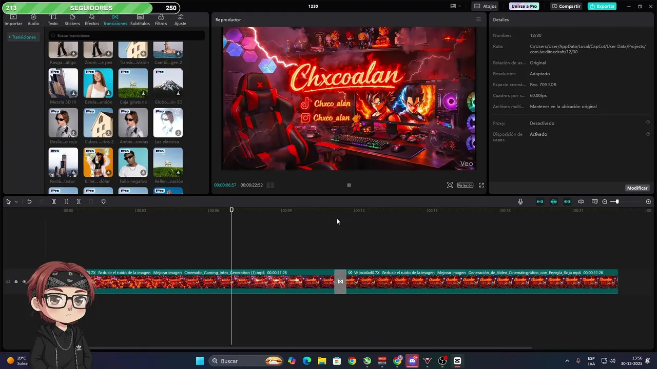This screenshot has width=657, height=369.
Task: Select the Luz eléctrica transition thumbnail
Action: pos(168,123)
